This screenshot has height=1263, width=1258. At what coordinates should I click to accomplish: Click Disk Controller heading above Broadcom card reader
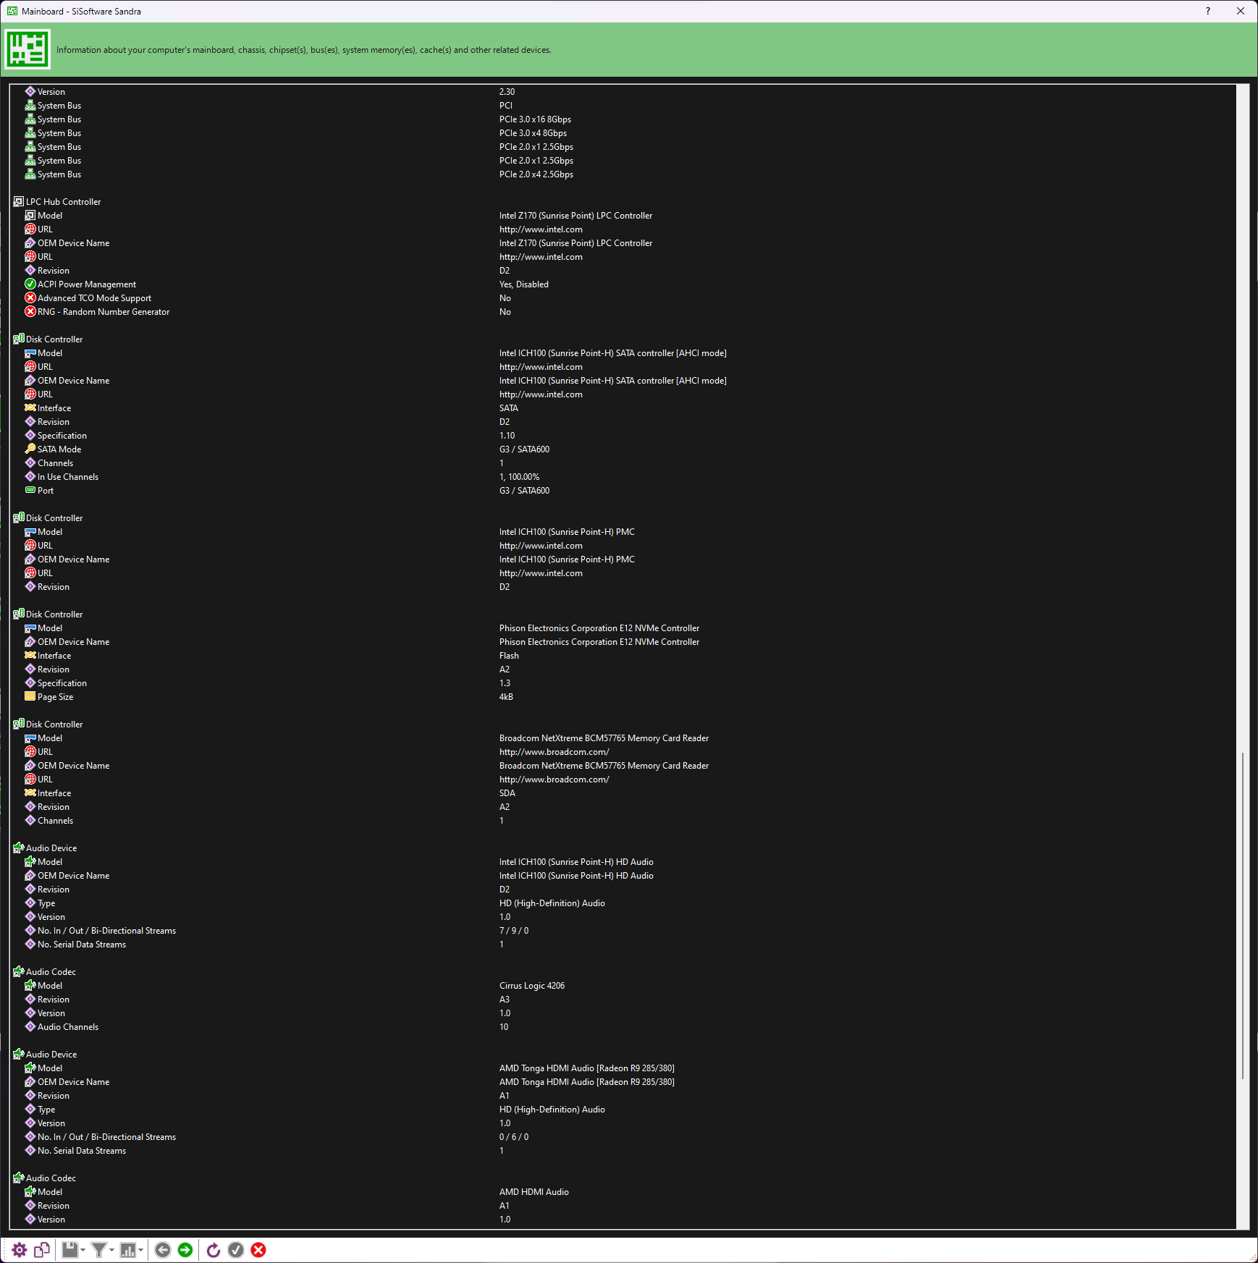coord(54,725)
